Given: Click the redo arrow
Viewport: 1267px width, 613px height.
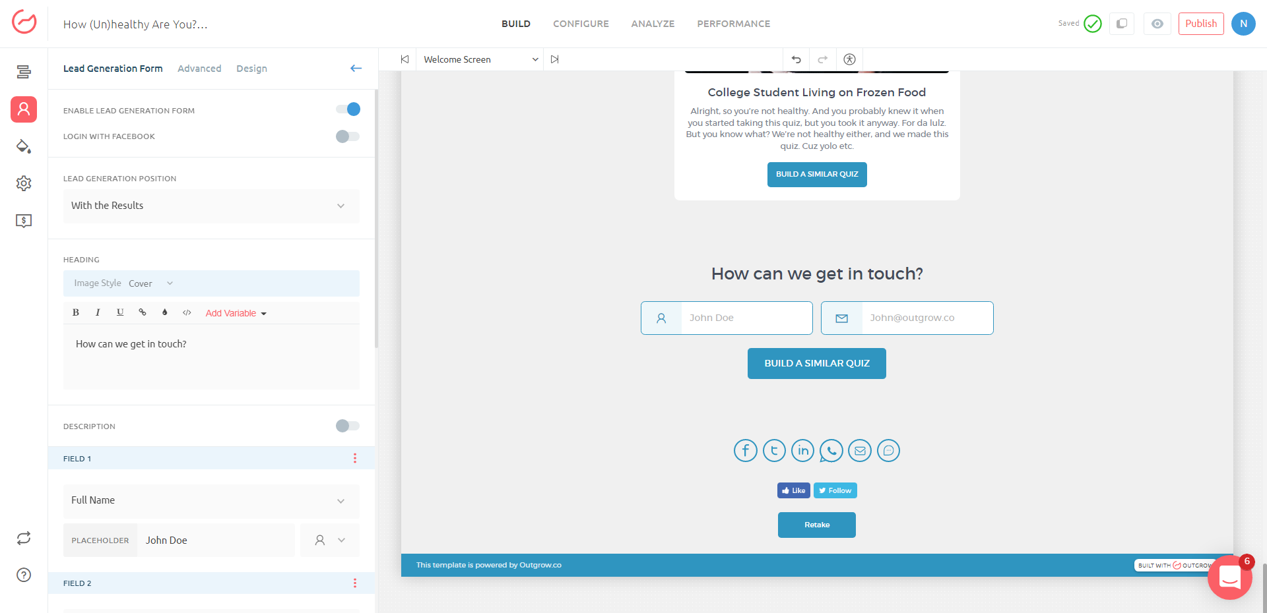Looking at the screenshot, I should click(x=823, y=59).
